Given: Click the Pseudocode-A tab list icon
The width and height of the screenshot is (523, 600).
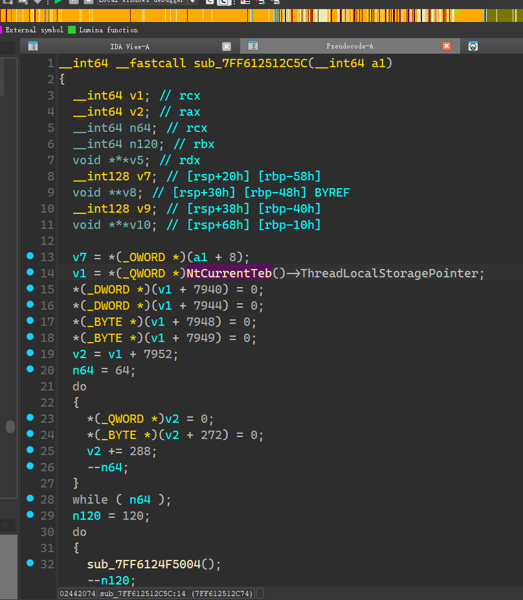Looking at the screenshot, I should click(253, 46).
